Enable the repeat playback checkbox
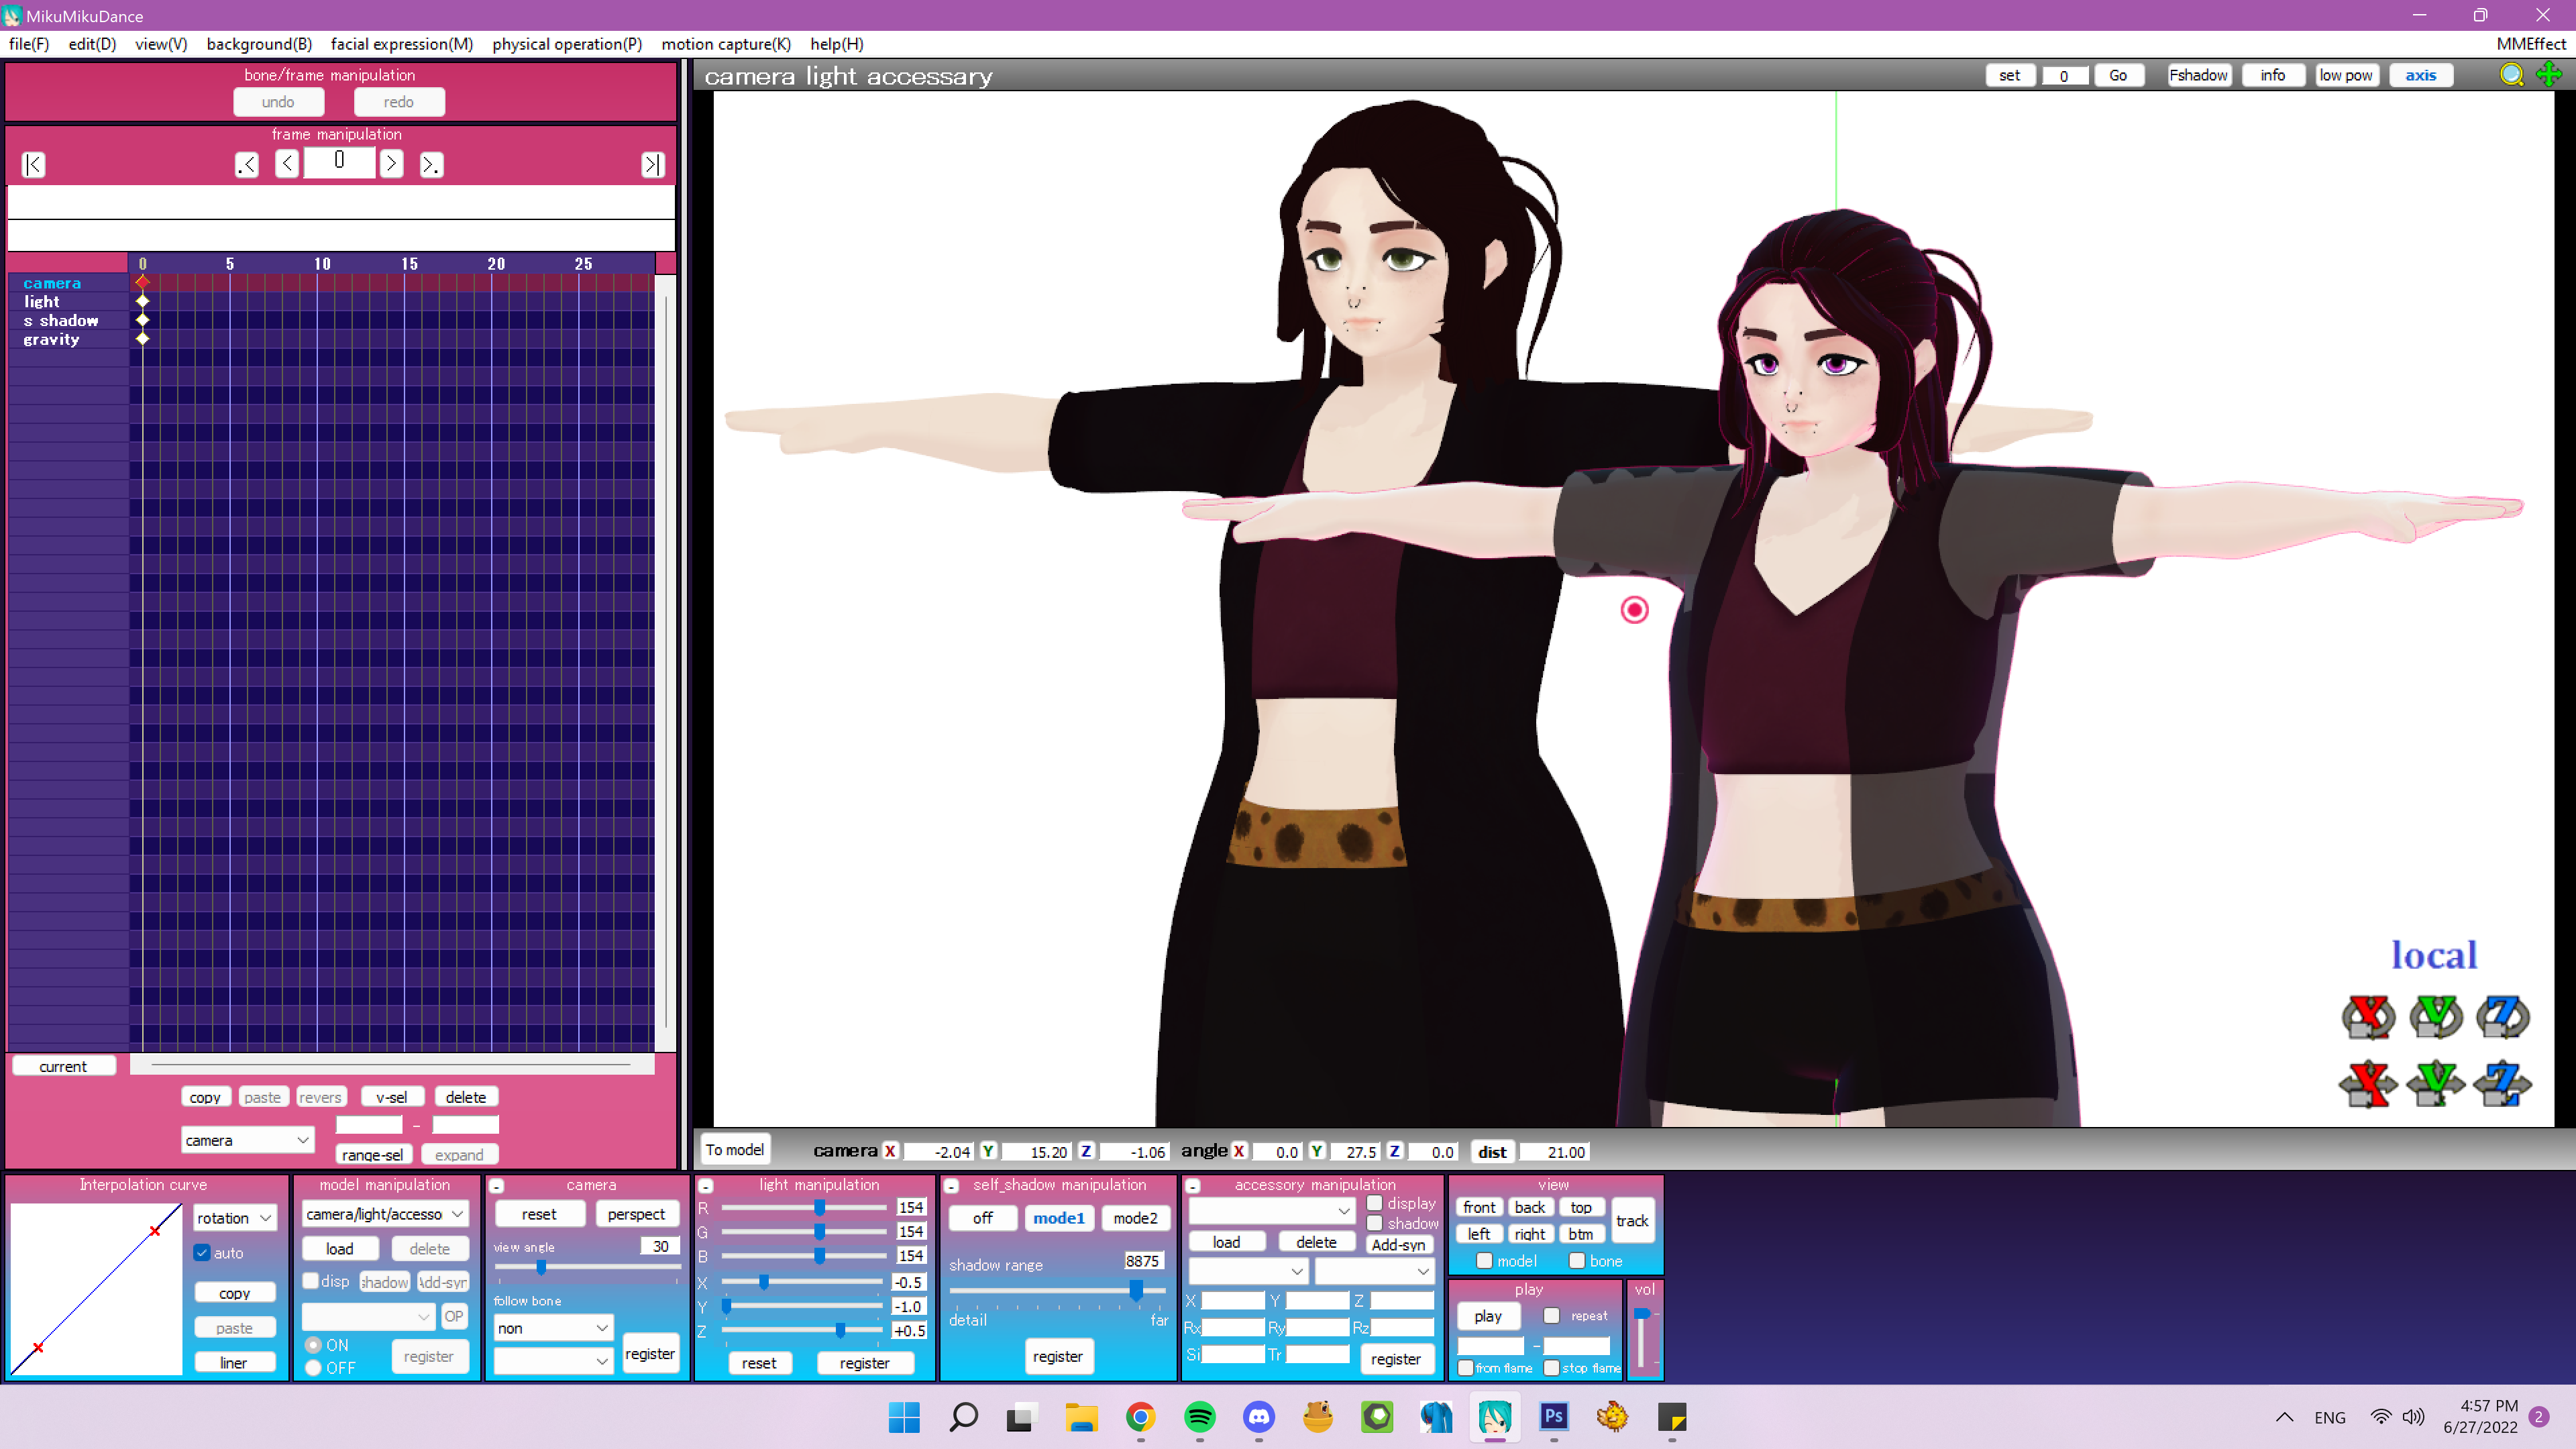 1551,1316
